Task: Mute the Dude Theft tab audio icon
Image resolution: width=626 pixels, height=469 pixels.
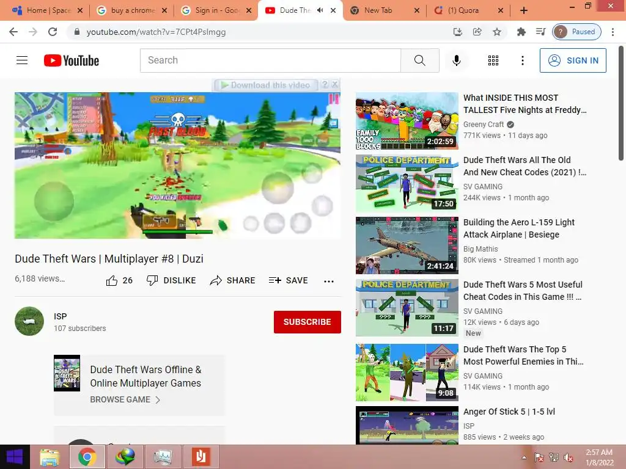Action: pos(320,10)
